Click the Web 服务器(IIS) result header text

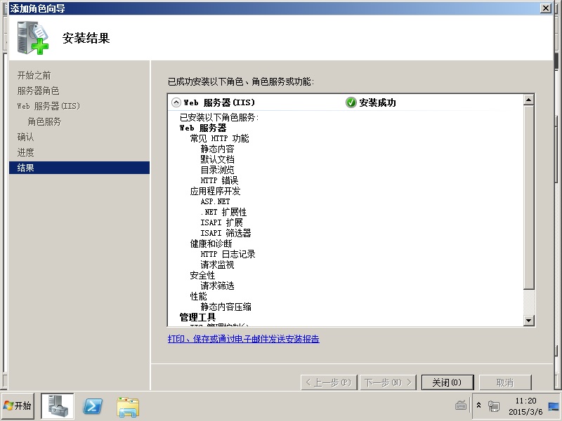pyautogui.click(x=219, y=102)
